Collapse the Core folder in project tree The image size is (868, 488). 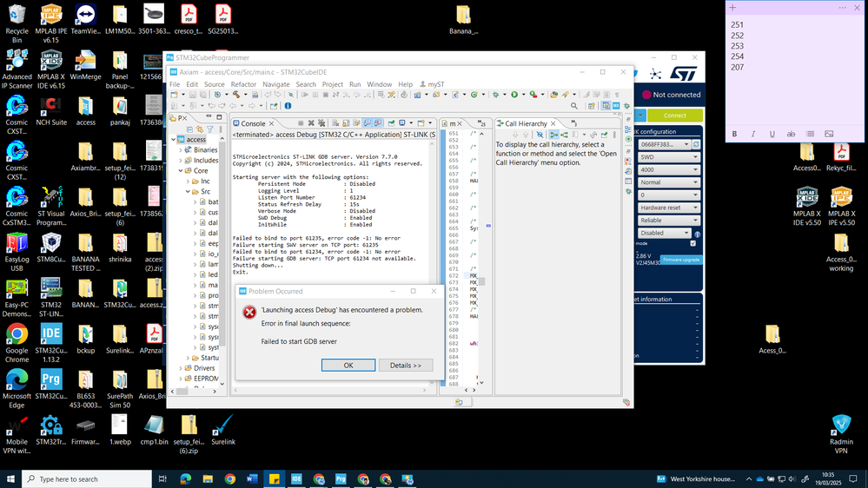pos(181,171)
